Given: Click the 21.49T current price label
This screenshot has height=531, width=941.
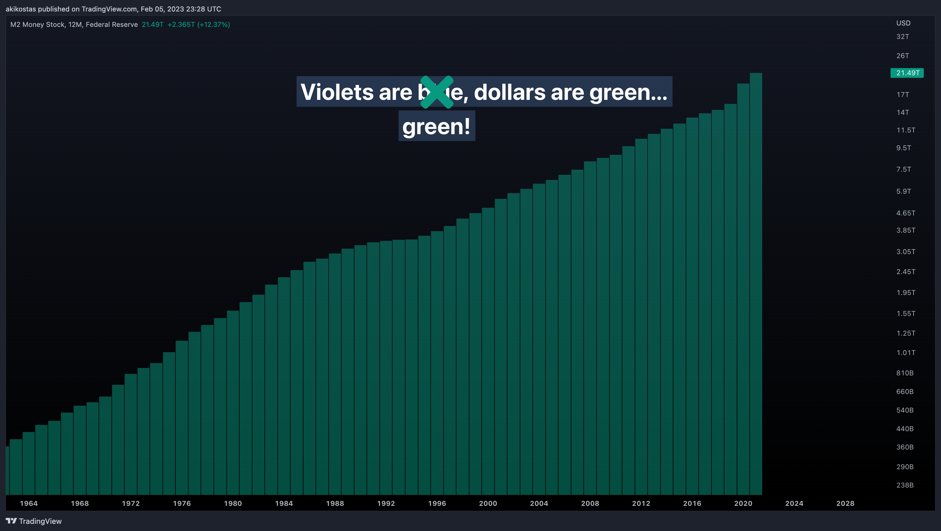Looking at the screenshot, I should click(x=907, y=73).
